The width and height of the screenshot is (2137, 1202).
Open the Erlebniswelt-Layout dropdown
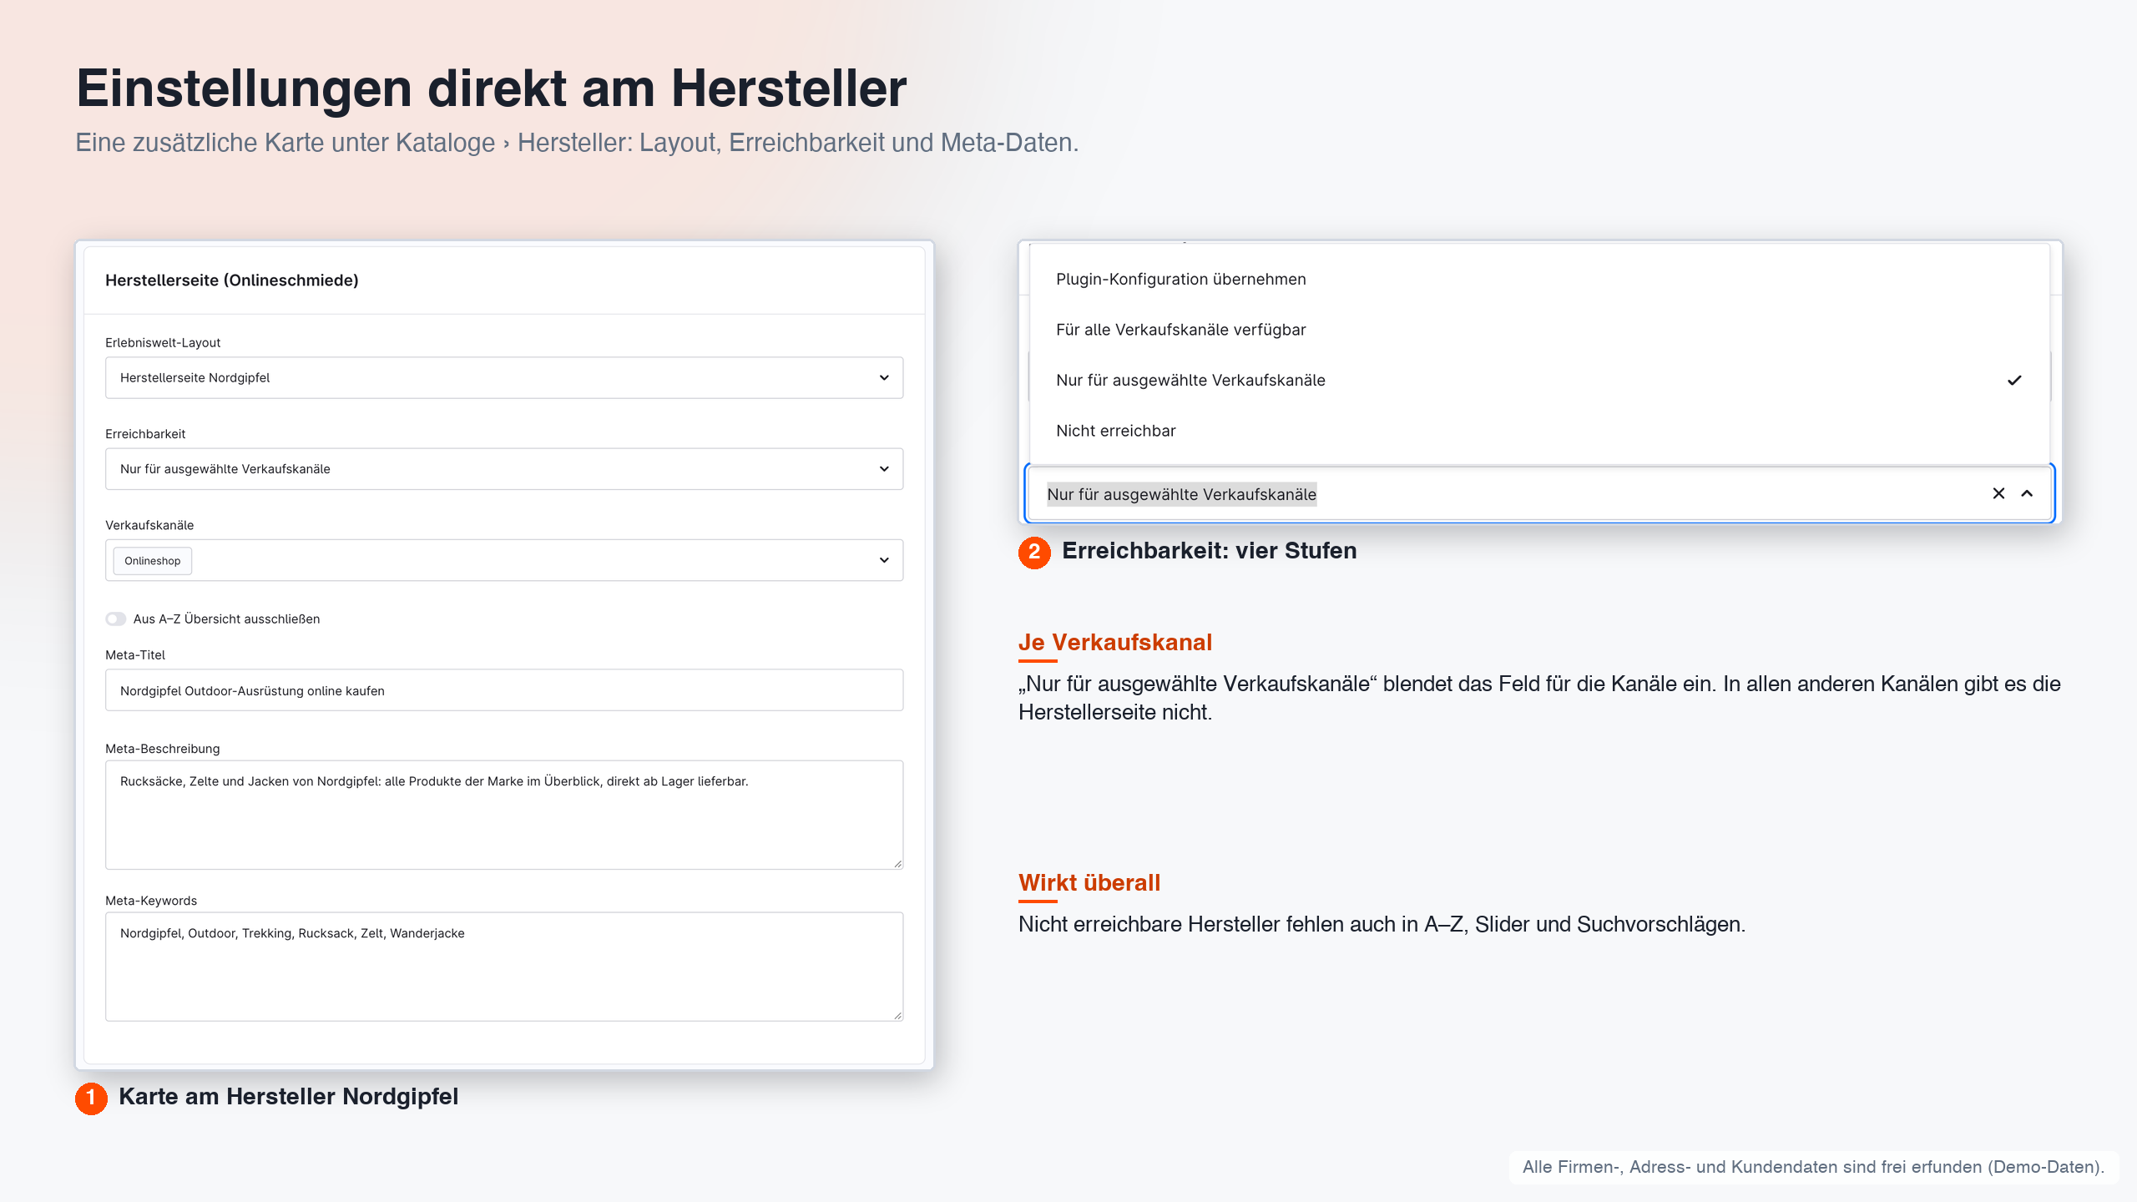504,378
